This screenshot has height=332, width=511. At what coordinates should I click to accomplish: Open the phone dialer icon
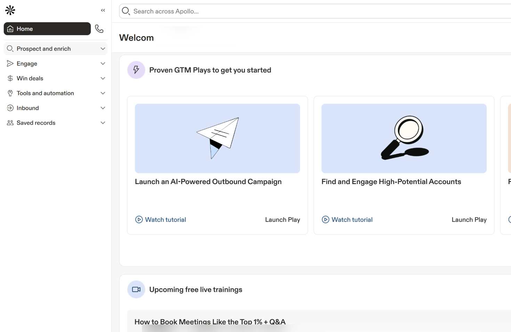[99, 29]
